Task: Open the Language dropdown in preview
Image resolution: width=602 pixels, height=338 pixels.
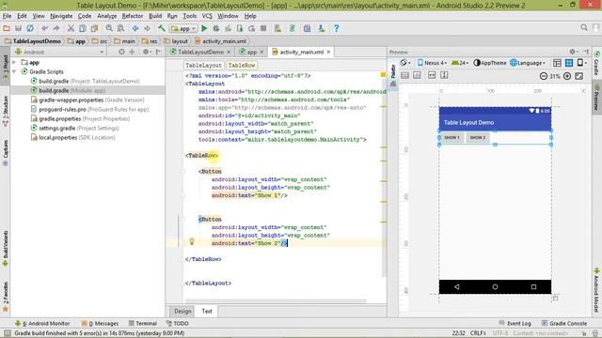Action: point(528,63)
